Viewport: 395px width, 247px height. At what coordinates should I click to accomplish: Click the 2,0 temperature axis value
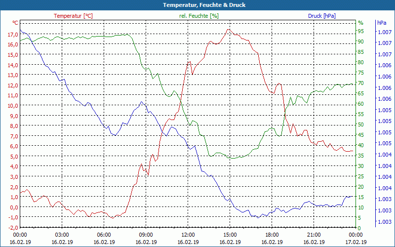pos(14,187)
